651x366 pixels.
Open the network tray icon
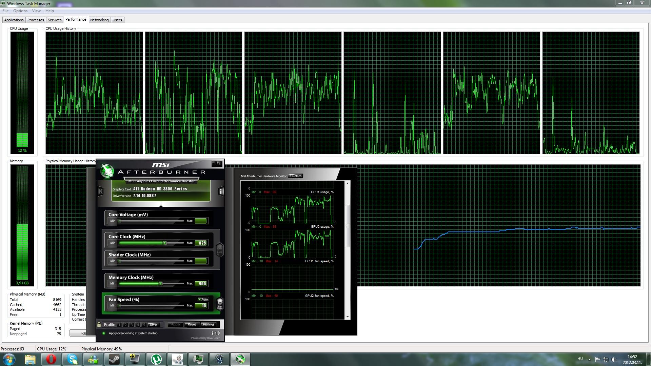coord(606,360)
